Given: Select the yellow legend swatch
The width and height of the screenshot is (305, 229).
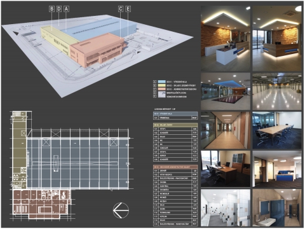Looking at the screenshot, I should (x=162, y=85).
